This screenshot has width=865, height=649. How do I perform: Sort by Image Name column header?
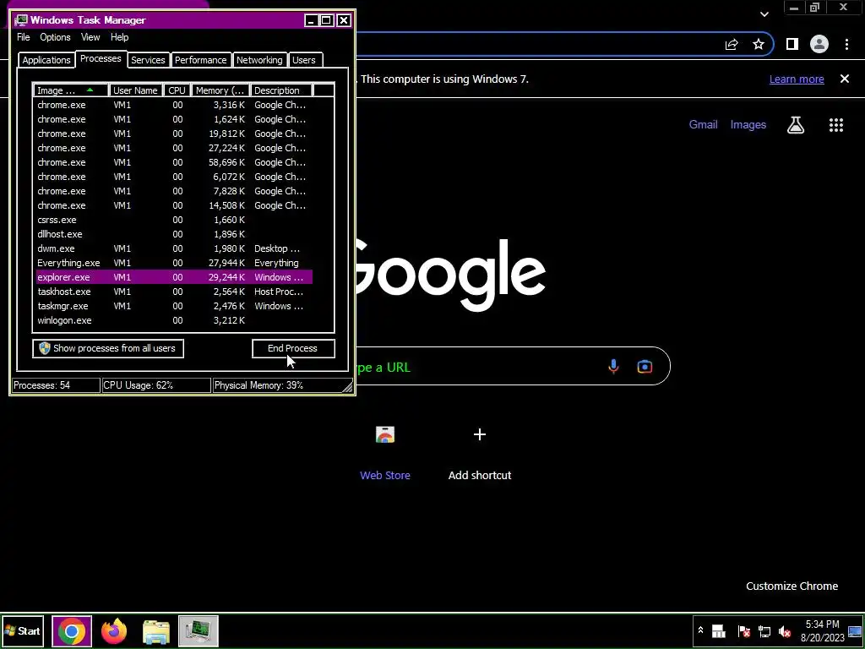pos(71,90)
